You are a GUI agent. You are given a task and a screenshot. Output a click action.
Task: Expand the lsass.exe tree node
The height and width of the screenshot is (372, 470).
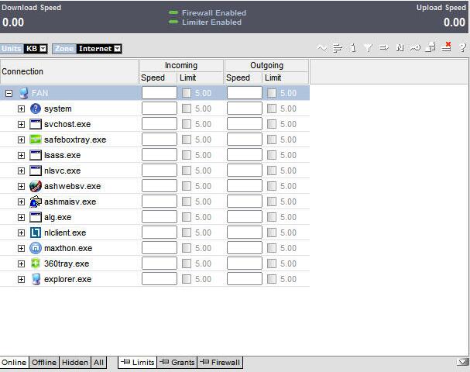[21, 155]
